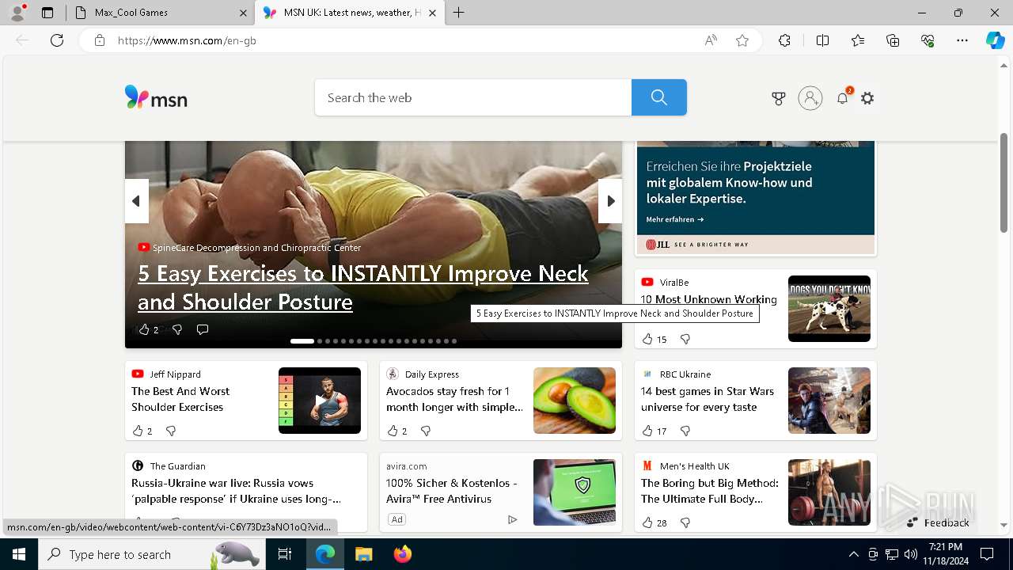Open Windows Start menu
The image size is (1013, 570).
click(19, 554)
